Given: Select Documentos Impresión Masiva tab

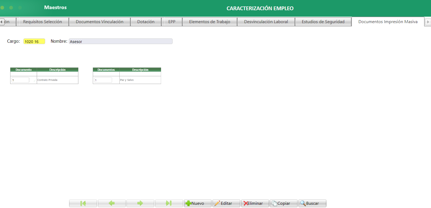Looking at the screenshot, I should point(388,22).
